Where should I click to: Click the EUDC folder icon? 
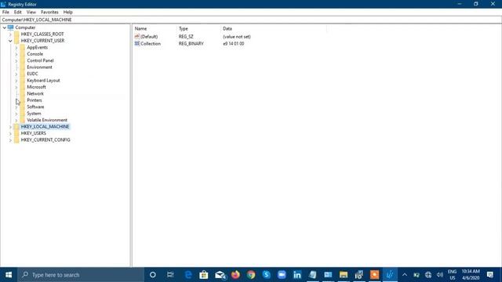[x=22, y=74]
